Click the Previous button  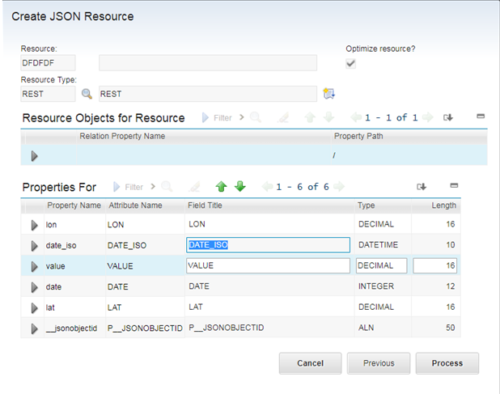point(379,363)
